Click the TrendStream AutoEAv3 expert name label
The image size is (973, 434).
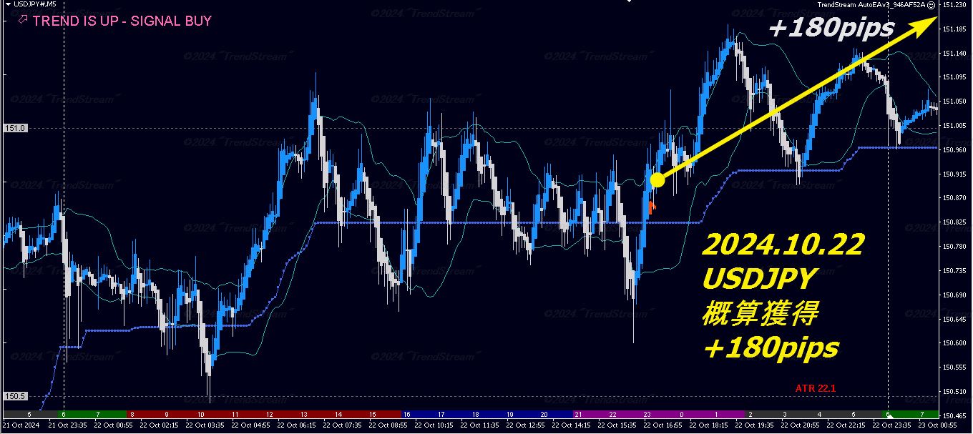871,4
